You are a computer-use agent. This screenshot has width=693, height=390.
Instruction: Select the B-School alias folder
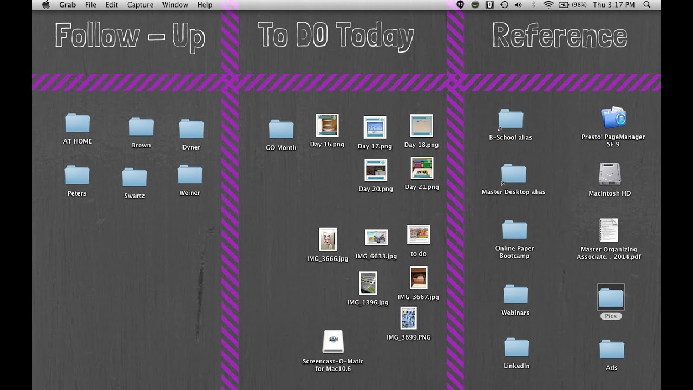tap(511, 120)
